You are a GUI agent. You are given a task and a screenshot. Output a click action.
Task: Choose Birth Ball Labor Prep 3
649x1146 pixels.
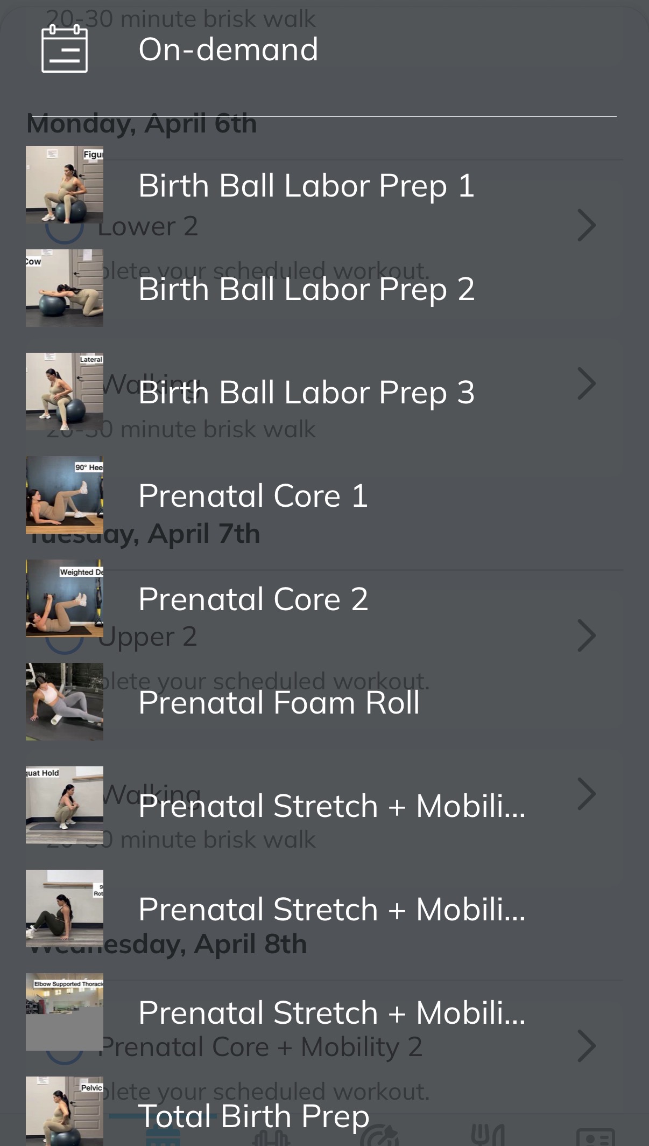tap(306, 393)
